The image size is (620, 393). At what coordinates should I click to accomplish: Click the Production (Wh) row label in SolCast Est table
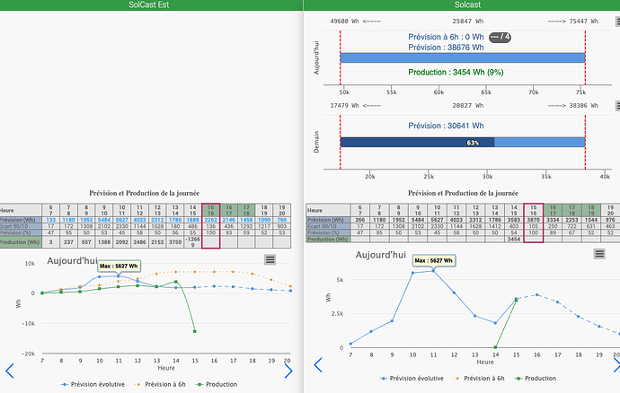coord(20,242)
